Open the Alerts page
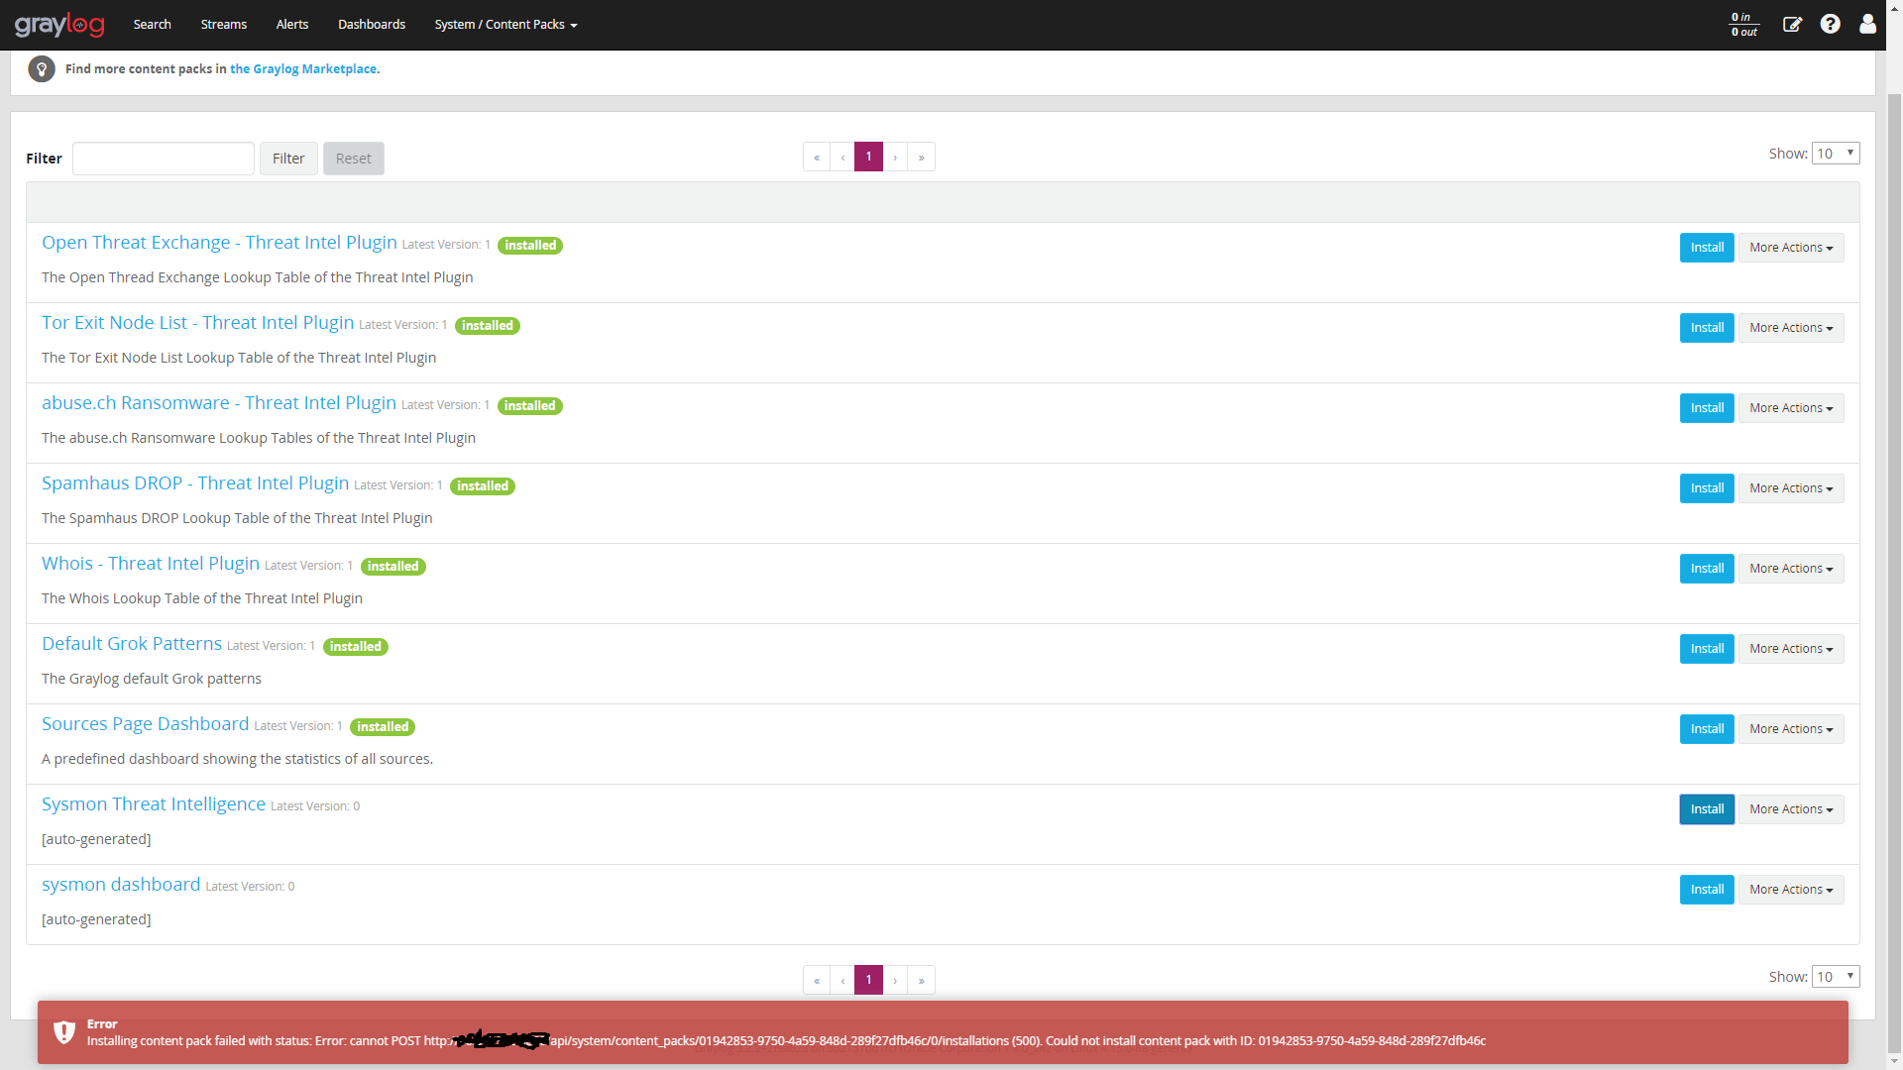 coord(292,25)
